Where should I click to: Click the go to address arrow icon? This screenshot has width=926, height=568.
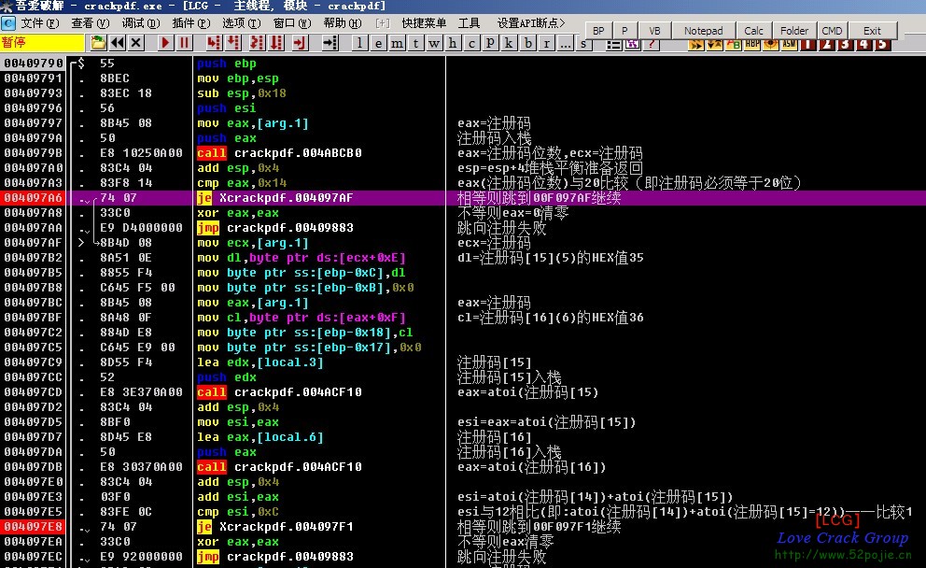[330, 43]
